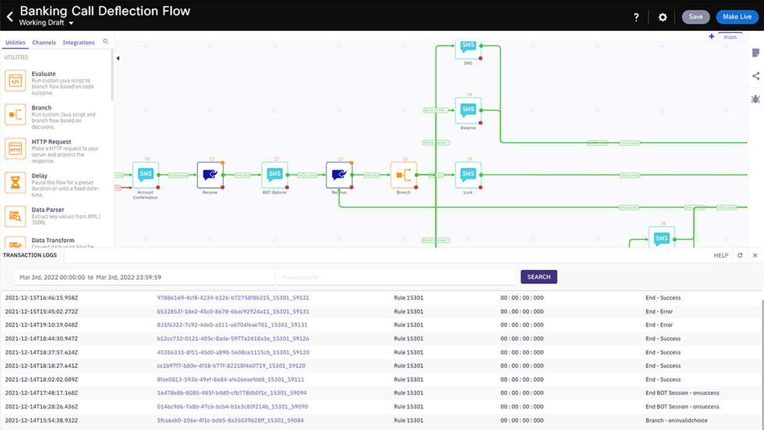Open transaction 0146c9d6-7a8b-47c6 link
The image size is (764, 430).
[x=232, y=407]
